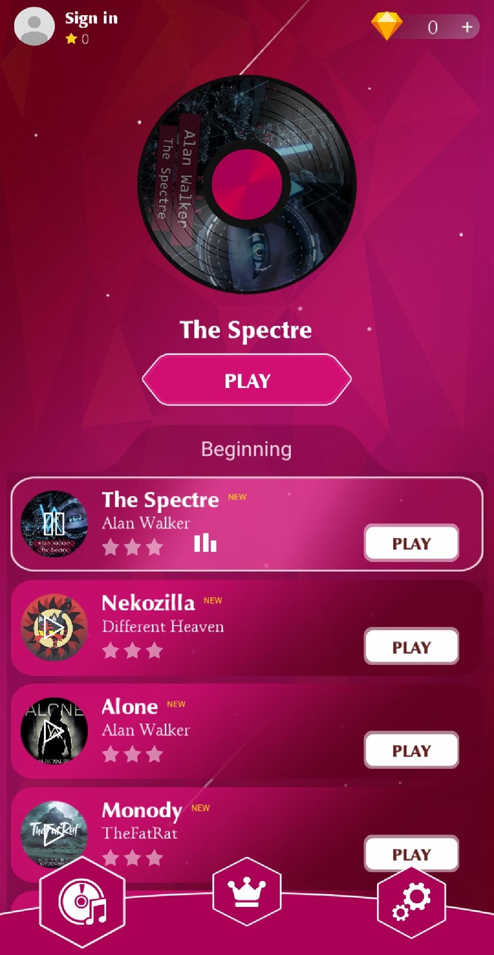Add gems with the plus icon
494x955 pixels.
(x=467, y=27)
